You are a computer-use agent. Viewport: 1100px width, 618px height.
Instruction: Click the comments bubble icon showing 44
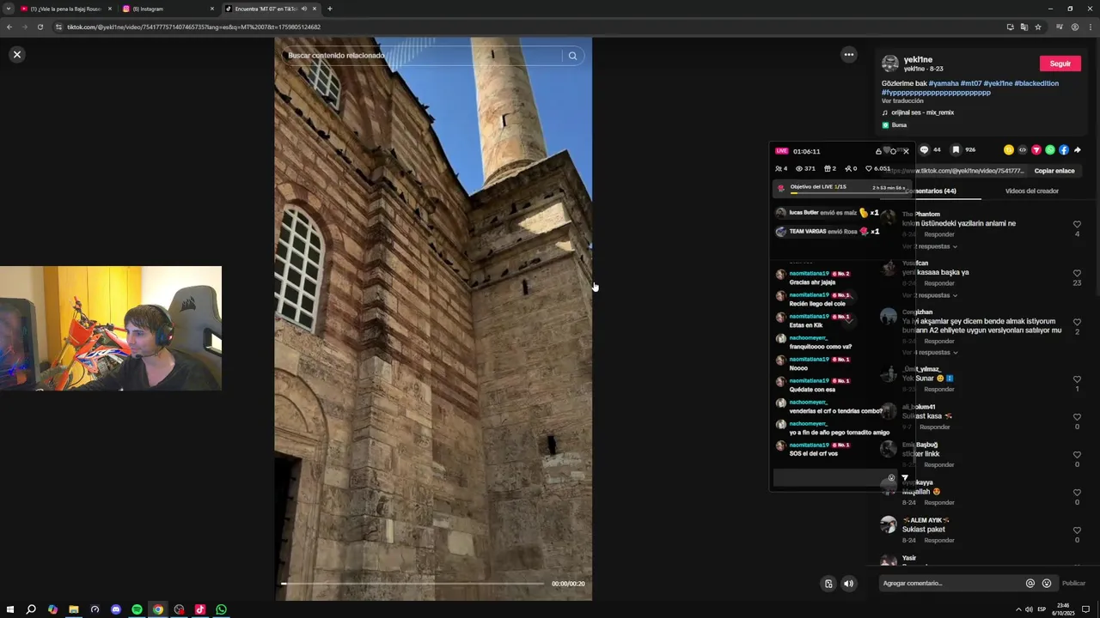click(925, 149)
